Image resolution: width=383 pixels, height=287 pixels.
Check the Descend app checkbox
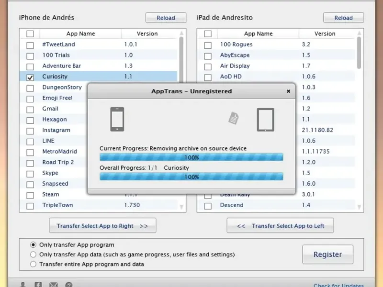click(x=208, y=206)
